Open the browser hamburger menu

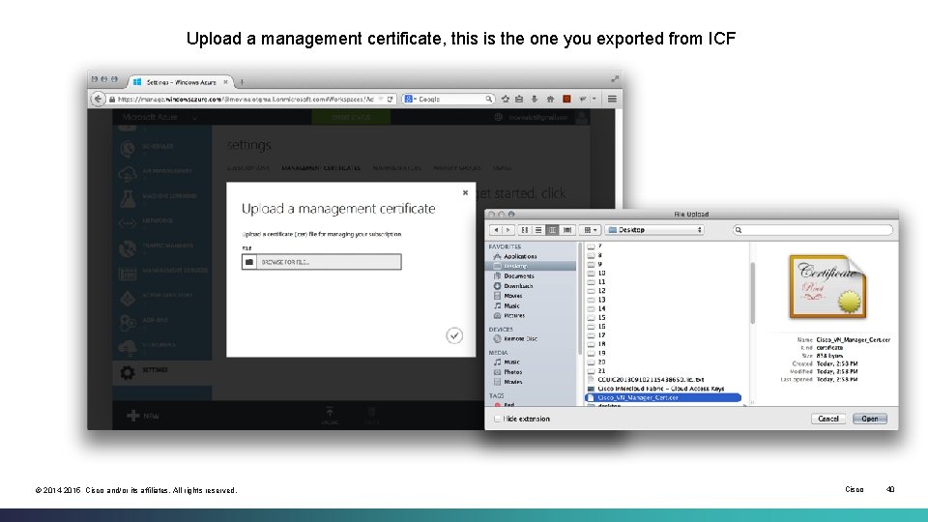612,99
